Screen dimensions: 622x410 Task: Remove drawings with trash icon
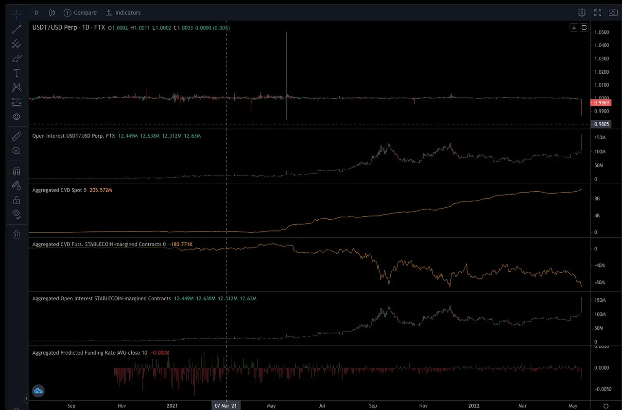click(17, 234)
